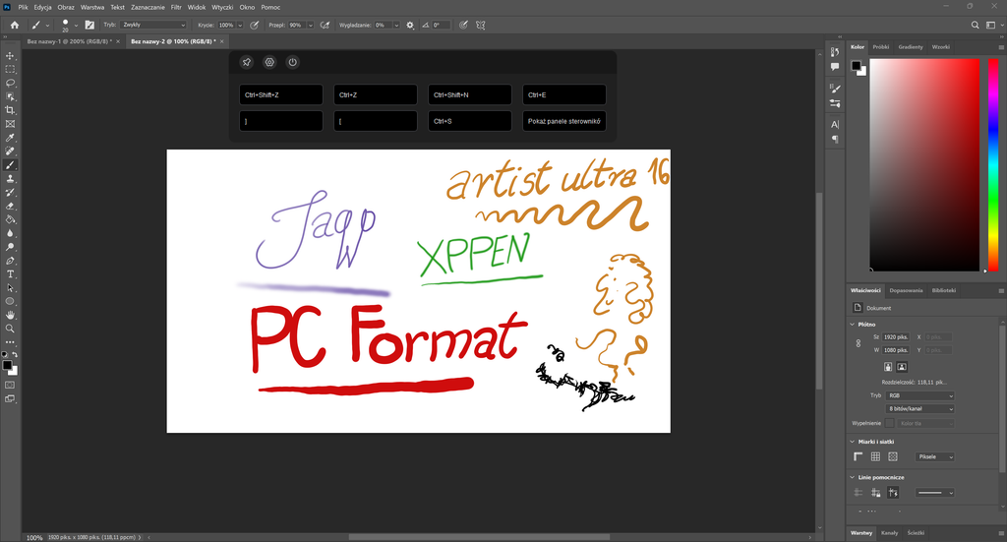Click the Ctrl+E shortcut button
The width and height of the screenshot is (1007, 542).
tap(564, 94)
